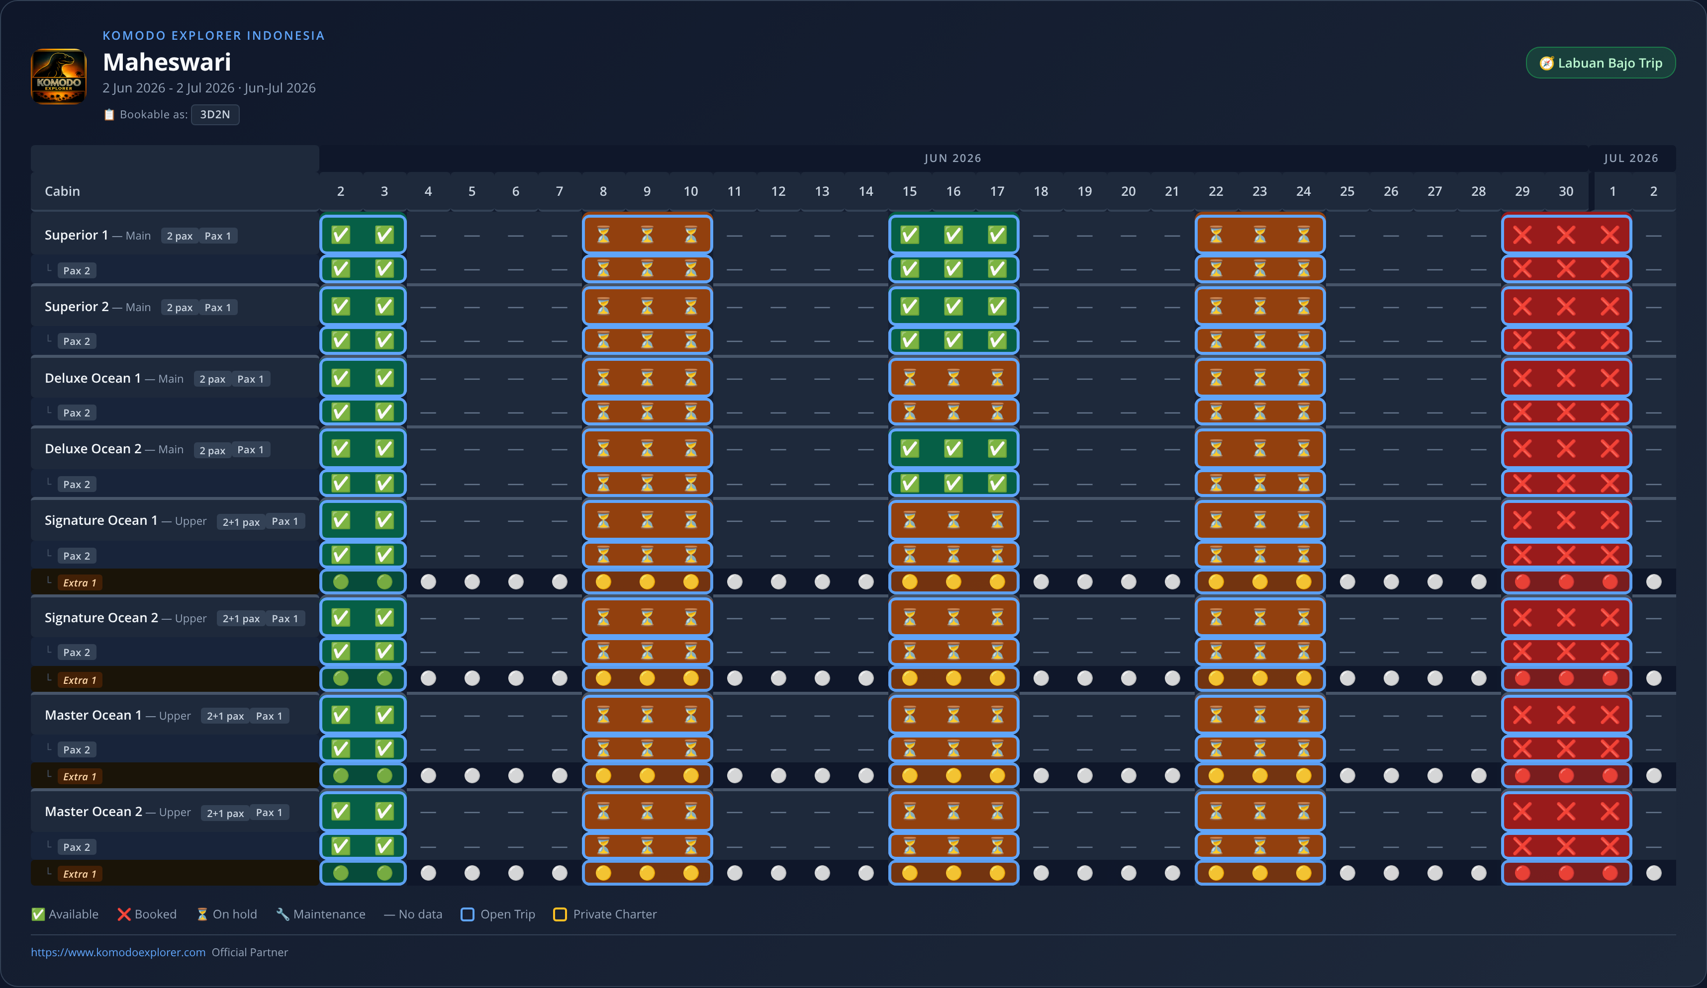The height and width of the screenshot is (988, 1707).
Task: Click Master Ocean 2 booked X on June 30
Action: (1566, 811)
